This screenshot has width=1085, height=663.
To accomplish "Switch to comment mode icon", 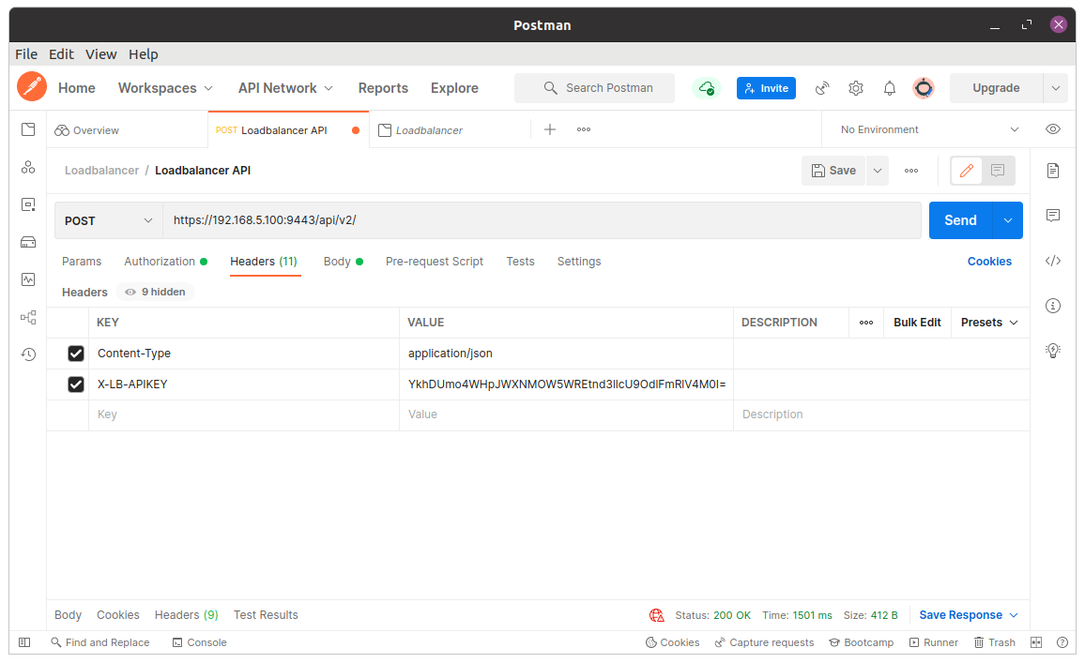I will [998, 170].
